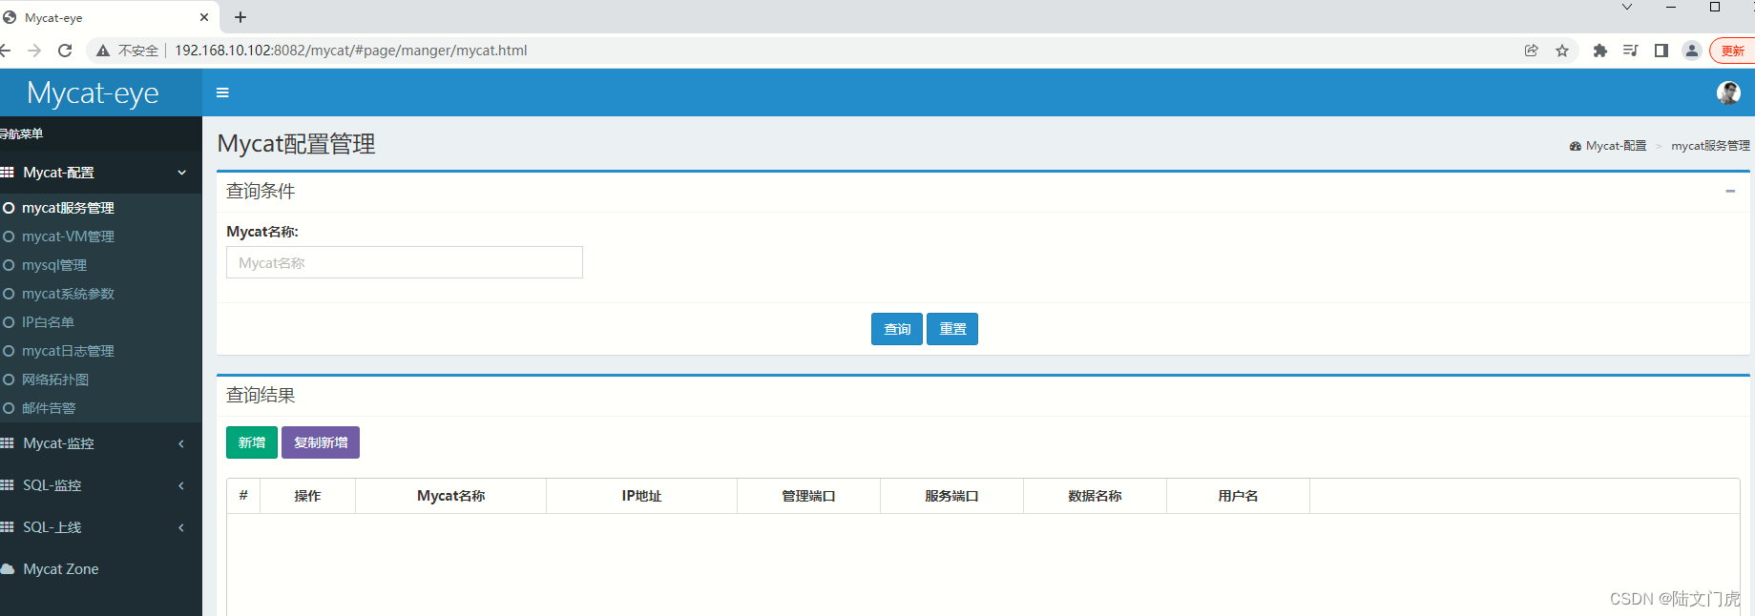Click the 数据名称 column header
This screenshot has height=616, width=1755.
(1096, 496)
